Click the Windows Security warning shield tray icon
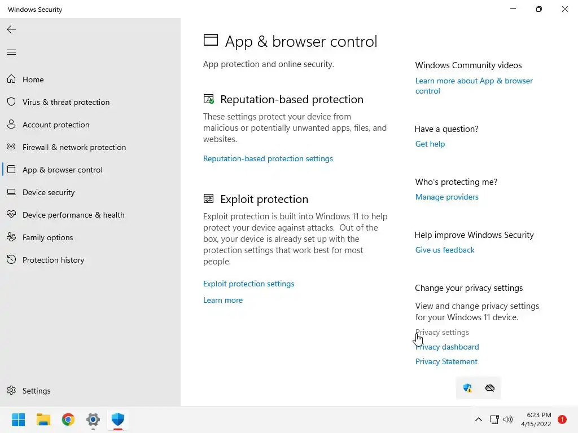The image size is (578, 433). point(467,388)
